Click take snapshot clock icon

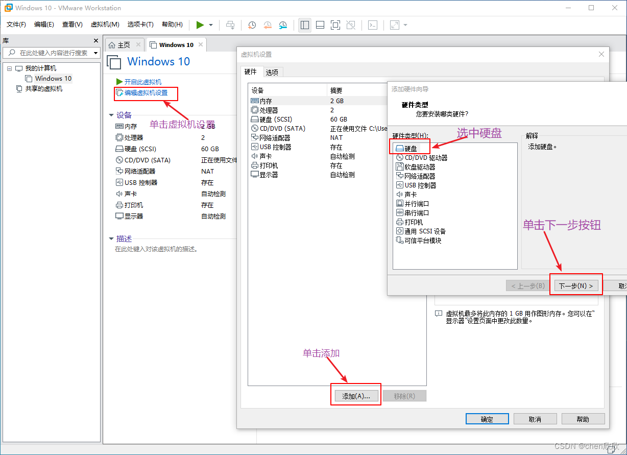(252, 25)
